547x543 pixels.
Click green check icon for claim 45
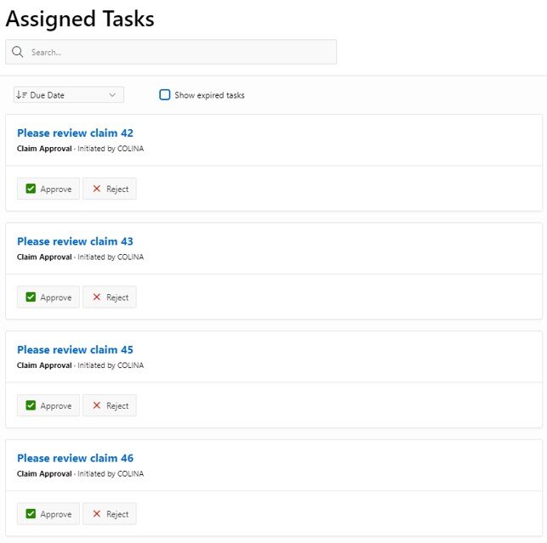click(x=31, y=405)
